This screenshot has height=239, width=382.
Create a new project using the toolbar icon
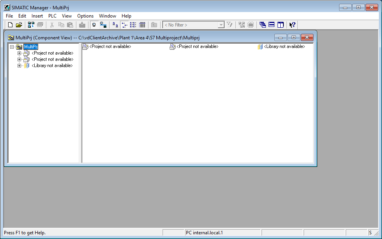(10, 25)
